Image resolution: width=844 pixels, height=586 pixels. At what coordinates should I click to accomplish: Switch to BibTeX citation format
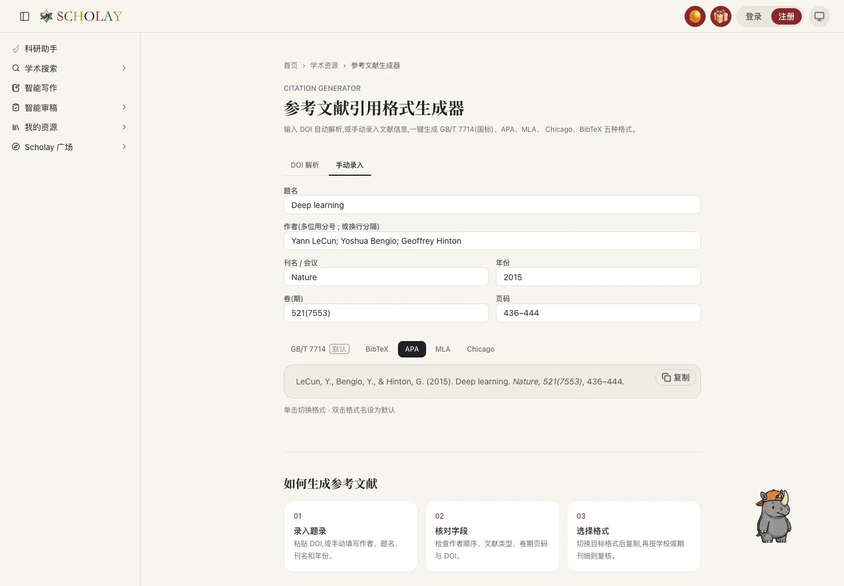coord(377,349)
